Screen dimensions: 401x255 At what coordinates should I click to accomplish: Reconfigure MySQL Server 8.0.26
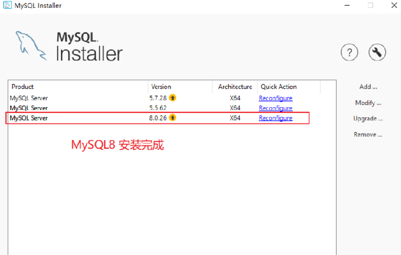[x=276, y=118]
